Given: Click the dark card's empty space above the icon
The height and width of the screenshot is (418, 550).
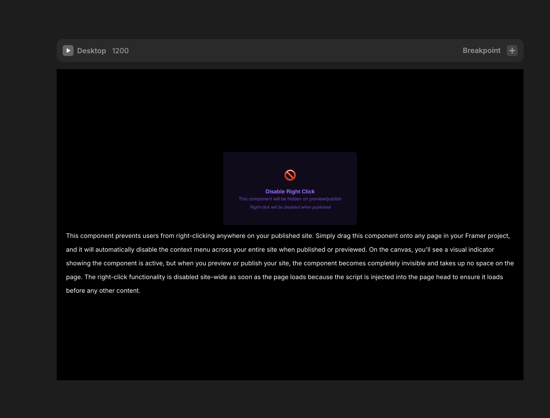Looking at the screenshot, I should click(290, 159).
